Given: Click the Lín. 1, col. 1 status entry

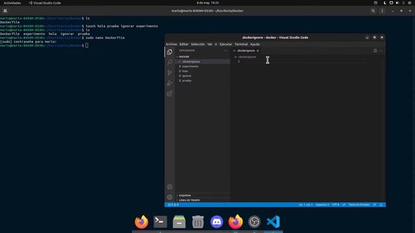Looking at the screenshot, I should pyautogui.click(x=305, y=205).
